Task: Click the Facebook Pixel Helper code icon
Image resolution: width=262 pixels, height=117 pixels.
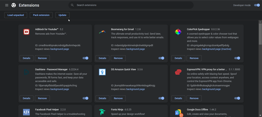Action: pyautogui.click(x=26, y=112)
